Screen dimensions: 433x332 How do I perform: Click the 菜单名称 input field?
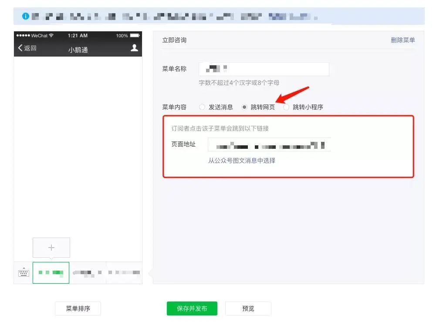coord(264,69)
